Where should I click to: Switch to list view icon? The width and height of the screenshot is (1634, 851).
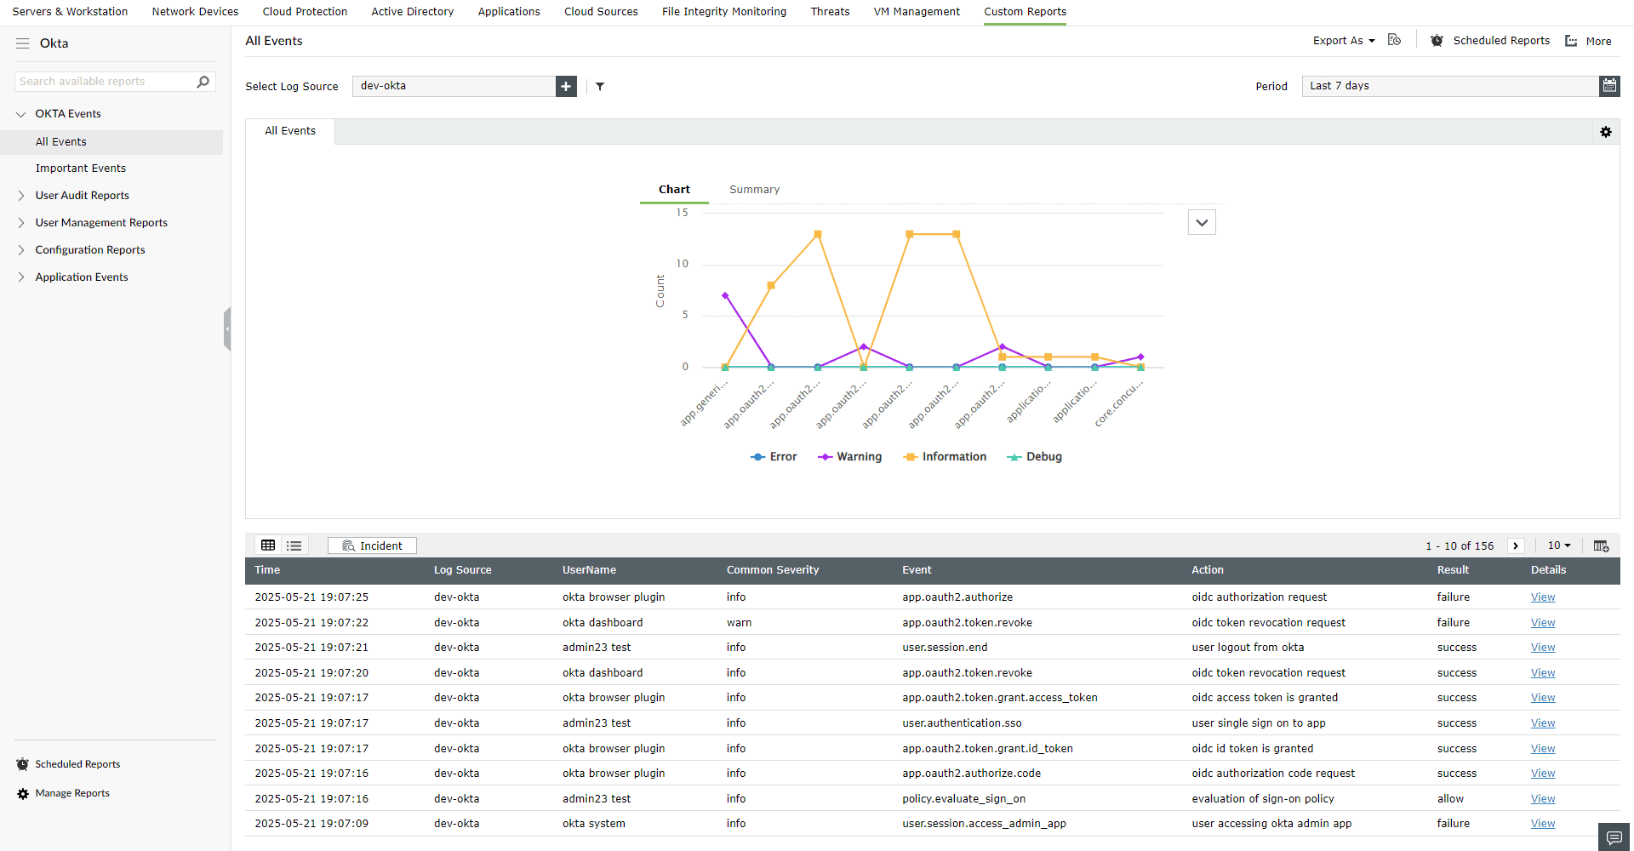pos(294,545)
